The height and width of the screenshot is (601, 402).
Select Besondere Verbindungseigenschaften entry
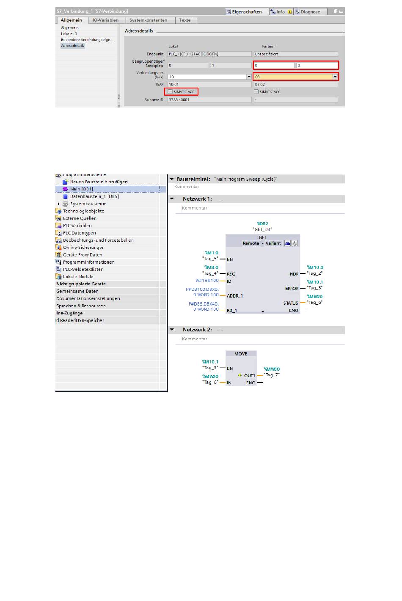(x=87, y=39)
